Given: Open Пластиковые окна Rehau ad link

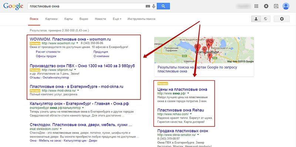Looking at the screenshot, I should (x=181, y=110).
